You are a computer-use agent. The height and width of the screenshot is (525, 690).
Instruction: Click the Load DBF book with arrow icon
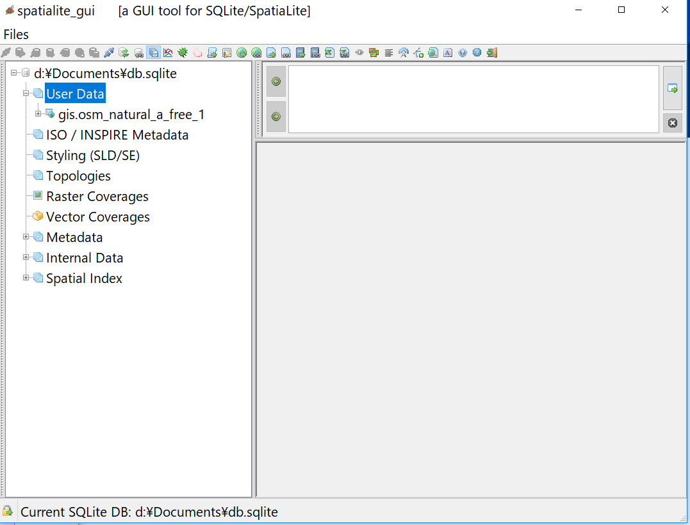pyautogui.click(x=300, y=52)
